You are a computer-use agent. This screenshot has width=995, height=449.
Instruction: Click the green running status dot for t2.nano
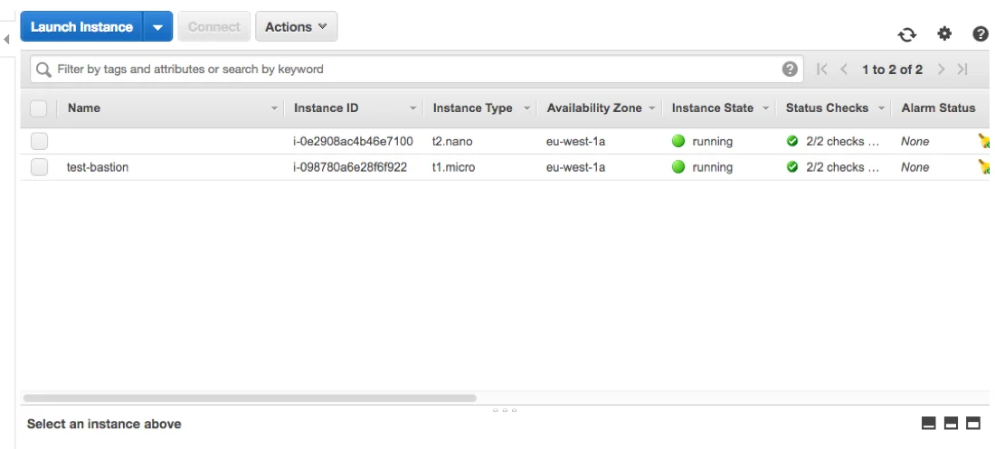coord(678,142)
